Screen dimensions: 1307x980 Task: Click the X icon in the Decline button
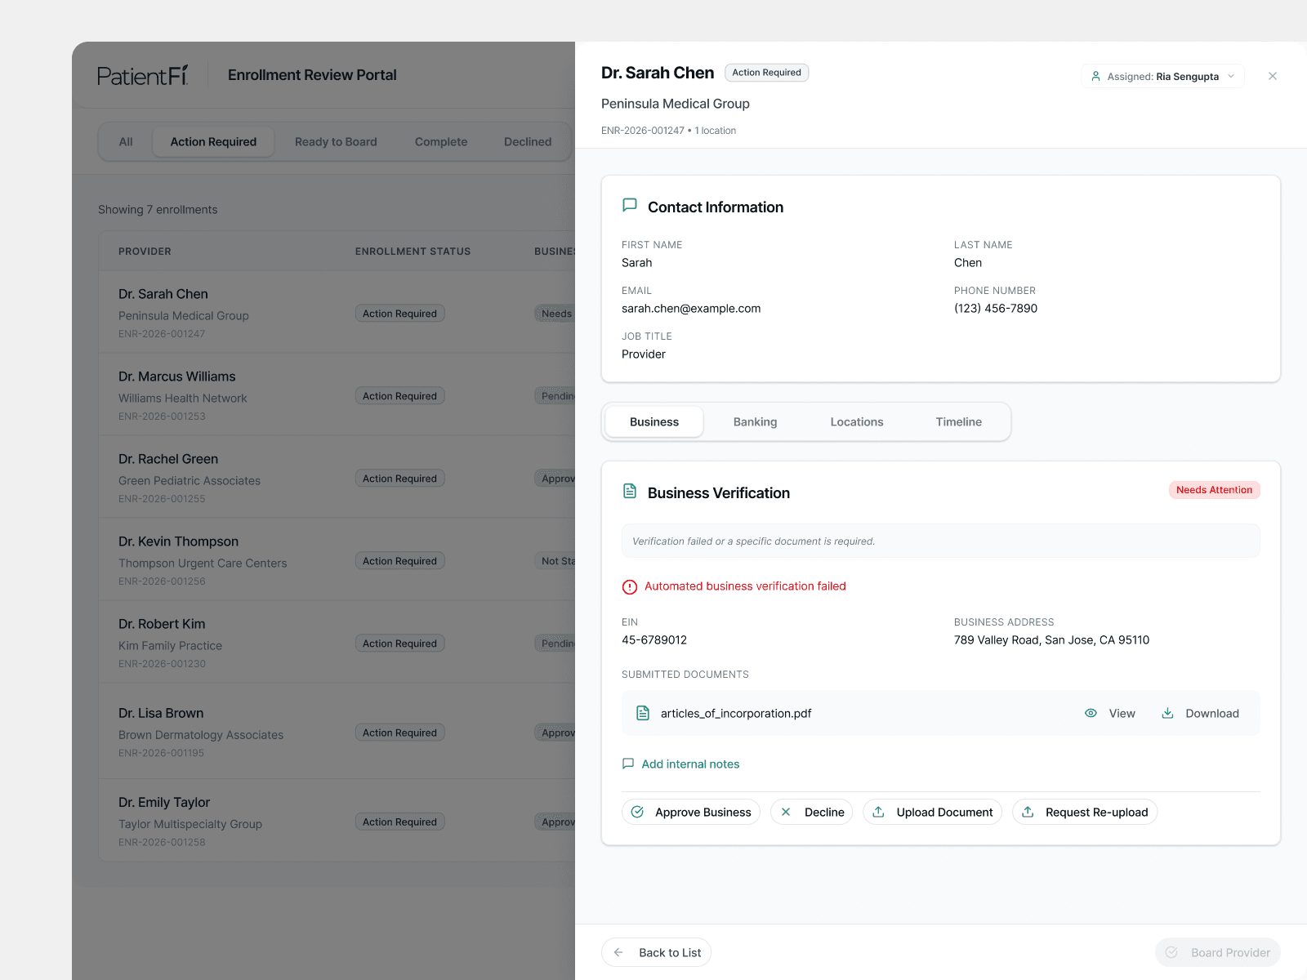pyautogui.click(x=786, y=812)
